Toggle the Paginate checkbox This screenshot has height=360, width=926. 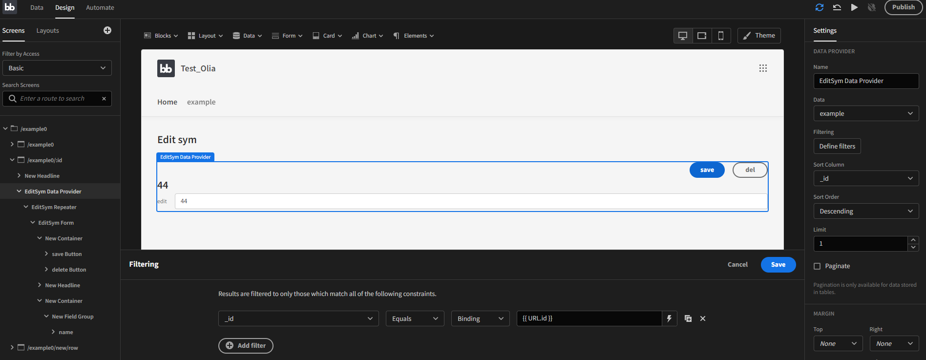817,266
